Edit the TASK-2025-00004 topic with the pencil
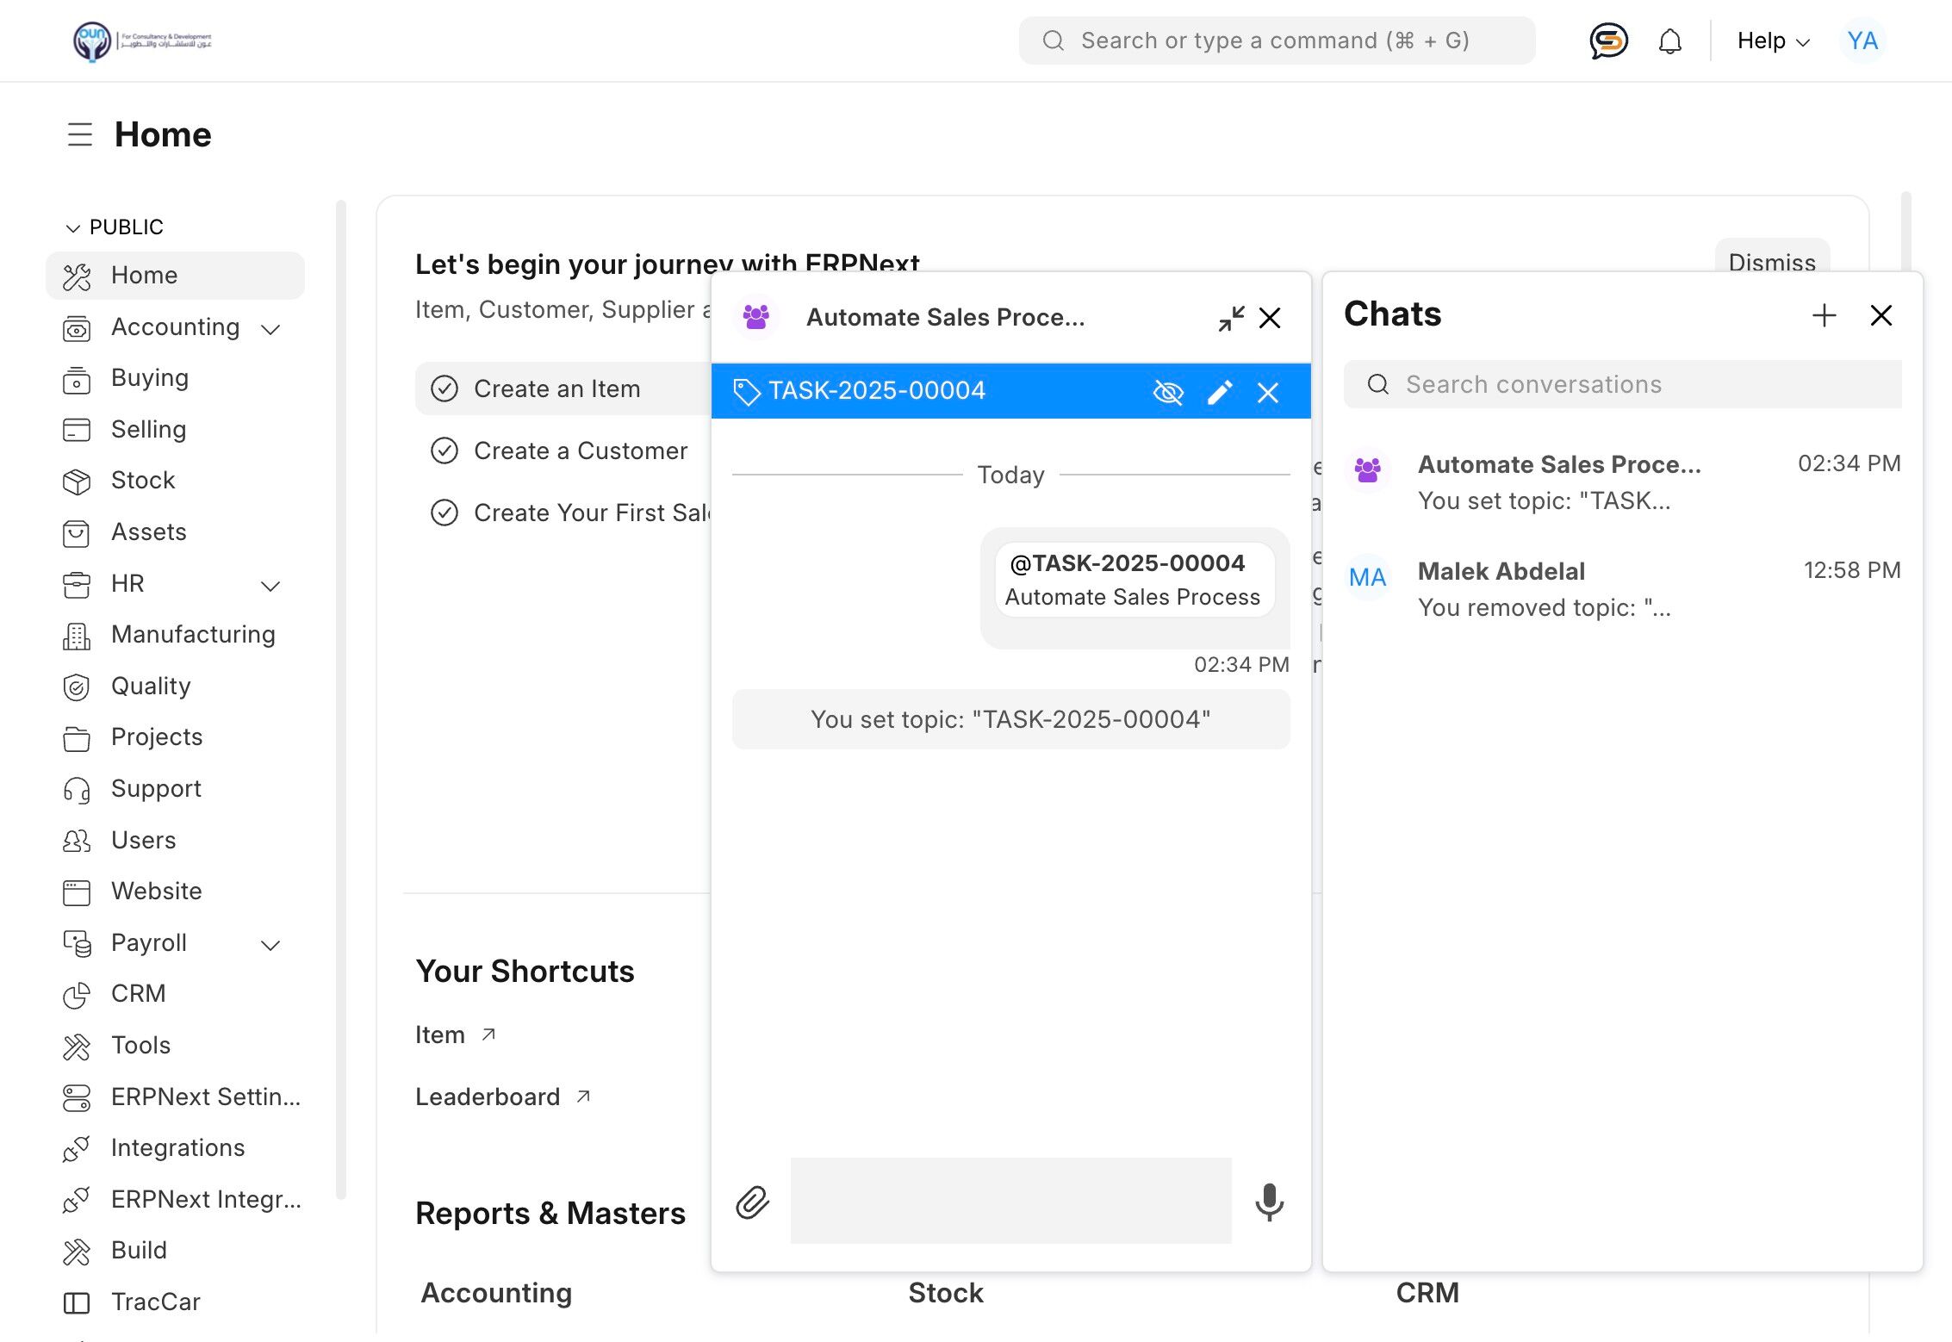Image resolution: width=1952 pixels, height=1342 pixels. 1219,392
